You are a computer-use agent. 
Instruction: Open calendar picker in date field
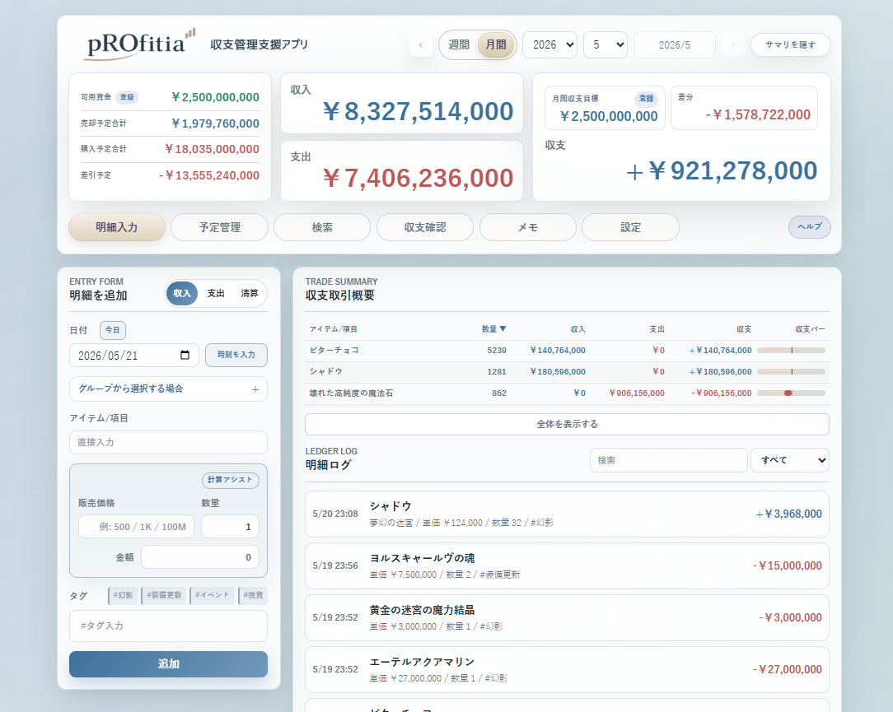point(185,355)
